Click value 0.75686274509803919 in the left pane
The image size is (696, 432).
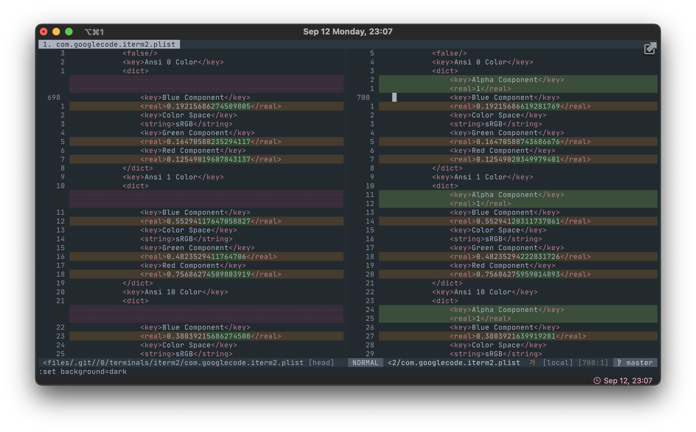(x=208, y=274)
